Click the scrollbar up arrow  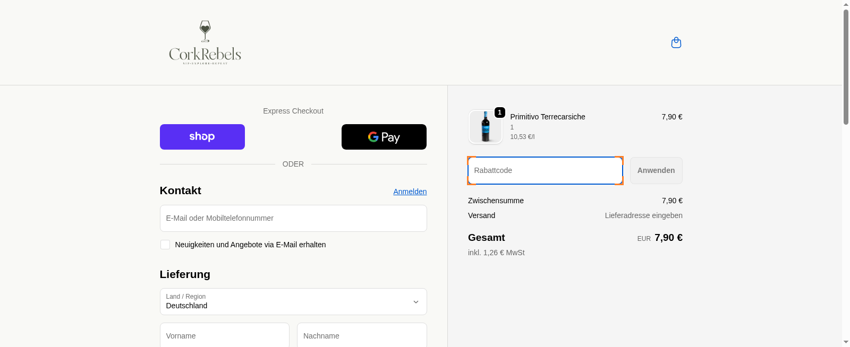pos(846,4)
